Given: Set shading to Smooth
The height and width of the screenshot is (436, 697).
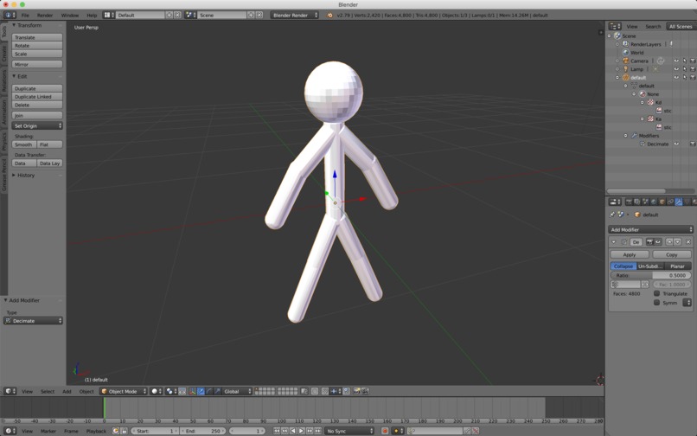Looking at the screenshot, I should [24, 144].
